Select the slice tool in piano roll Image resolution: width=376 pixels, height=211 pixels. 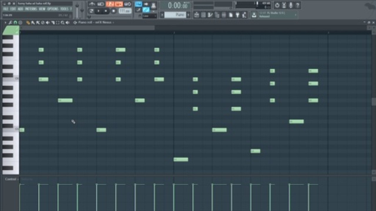click(x=53, y=22)
